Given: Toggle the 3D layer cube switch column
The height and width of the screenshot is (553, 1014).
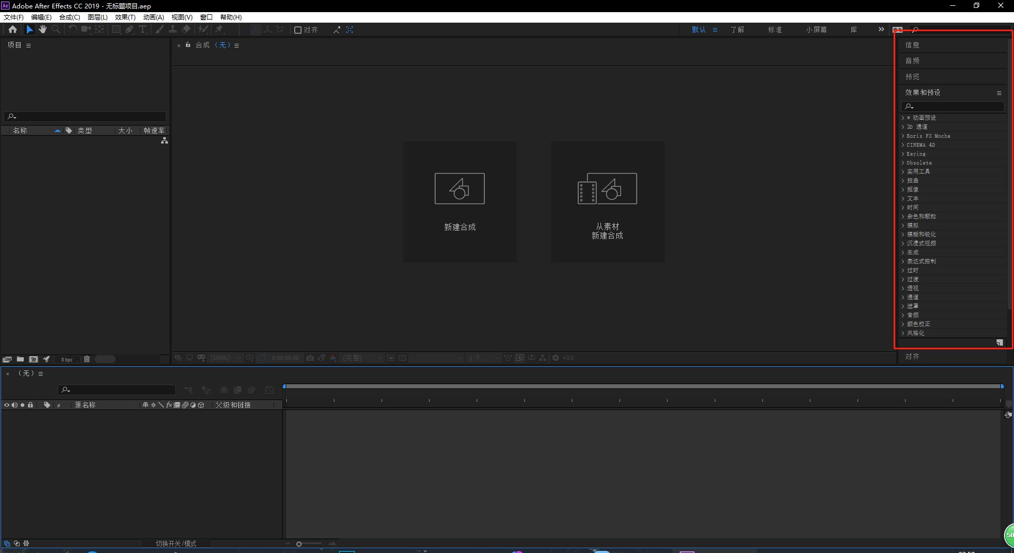Looking at the screenshot, I should pos(201,405).
